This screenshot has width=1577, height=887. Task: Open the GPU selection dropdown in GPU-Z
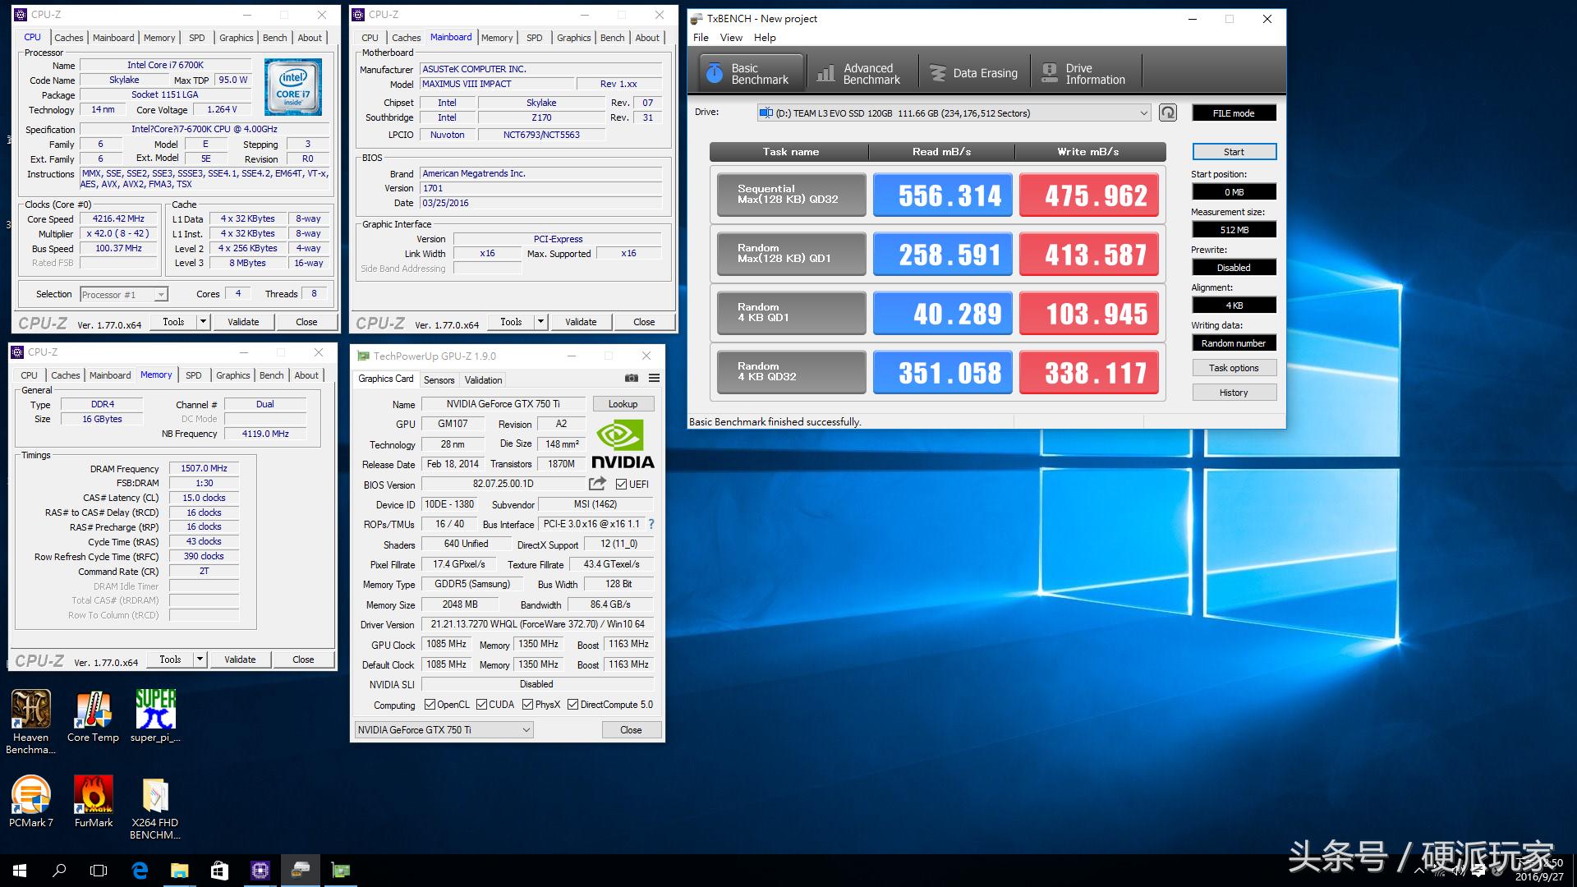tap(526, 730)
